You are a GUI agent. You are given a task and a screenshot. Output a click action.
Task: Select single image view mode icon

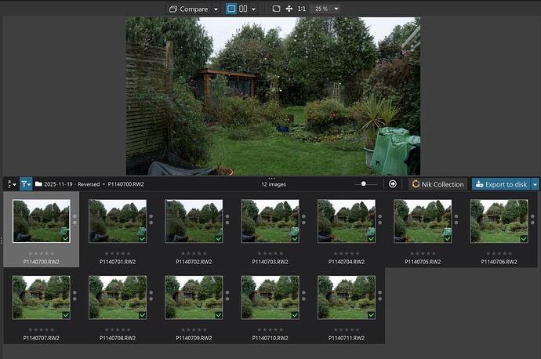tap(231, 9)
